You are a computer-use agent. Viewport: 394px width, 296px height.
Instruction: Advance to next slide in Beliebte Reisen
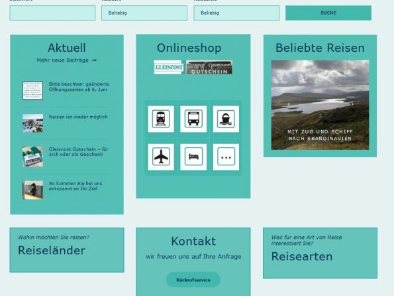point(352,104)
